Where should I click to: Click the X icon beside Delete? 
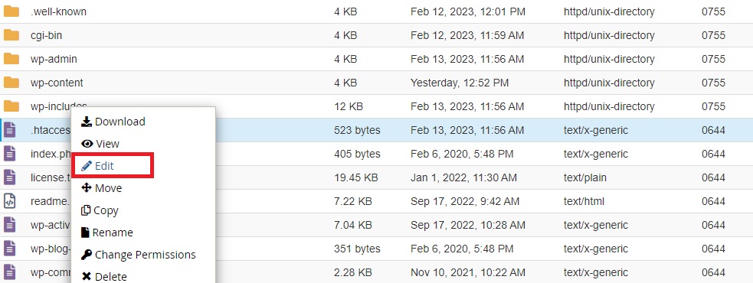point(87,276)
